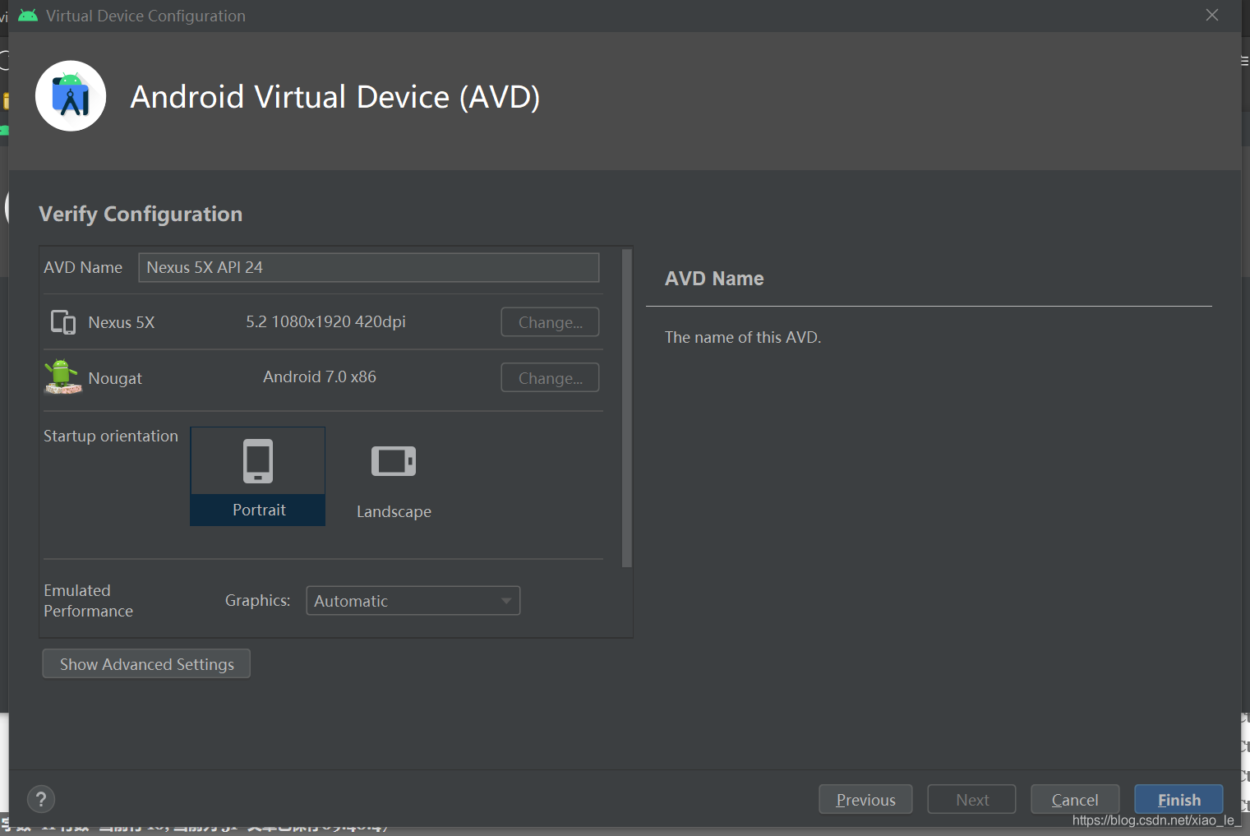Click the Nougat Android figure icon
This screenshot has width=1250, height=836.
tap(62, 377)
